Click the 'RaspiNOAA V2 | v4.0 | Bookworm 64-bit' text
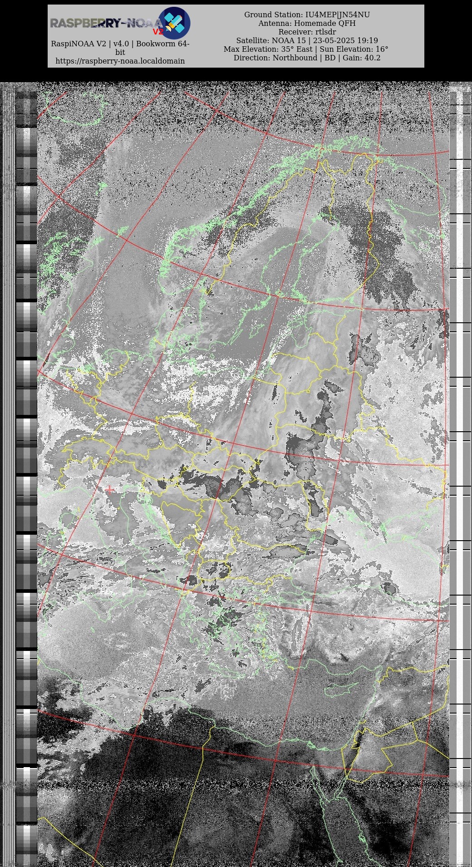472x867 pixels. pyautogui.click(x=120, y=48)
